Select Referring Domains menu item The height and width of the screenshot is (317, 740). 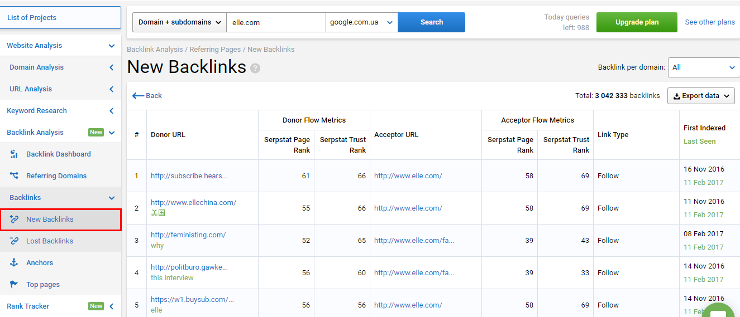[56, 176]
